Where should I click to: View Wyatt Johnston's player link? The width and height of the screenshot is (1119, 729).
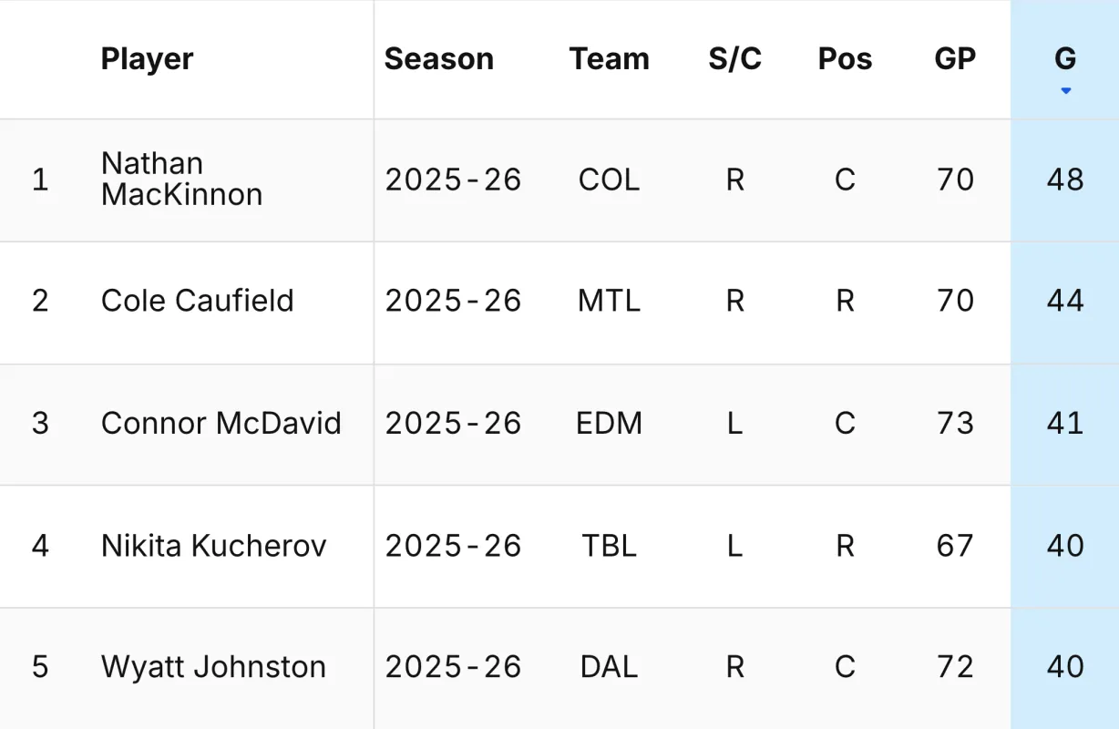tap(213, 667)
